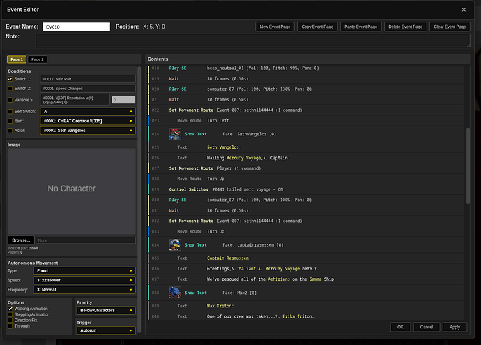The image size is (481, 345).
Task: Select line 036 Greetings Valiant text
Action: click(x=306, y=269)
